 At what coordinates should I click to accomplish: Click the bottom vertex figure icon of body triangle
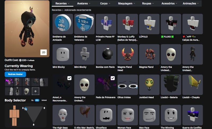[x=34, y=124]
